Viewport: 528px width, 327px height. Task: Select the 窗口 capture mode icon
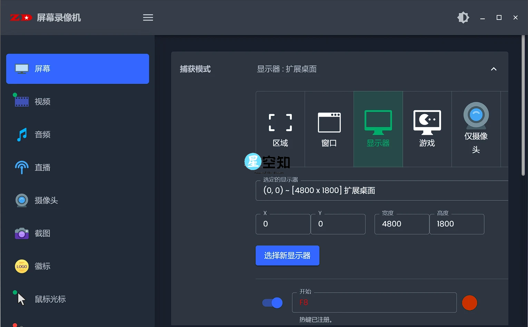tap(329, 129)
